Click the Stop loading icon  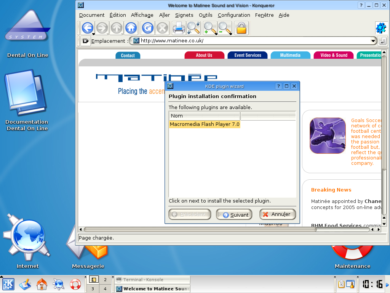click(x=162, y=28)
